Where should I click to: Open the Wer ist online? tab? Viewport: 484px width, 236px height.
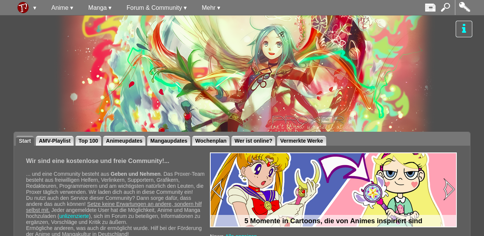tap(253, 141)
